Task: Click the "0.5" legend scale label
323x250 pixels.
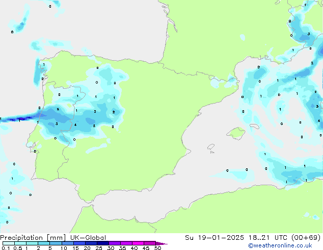Action: 17,248
